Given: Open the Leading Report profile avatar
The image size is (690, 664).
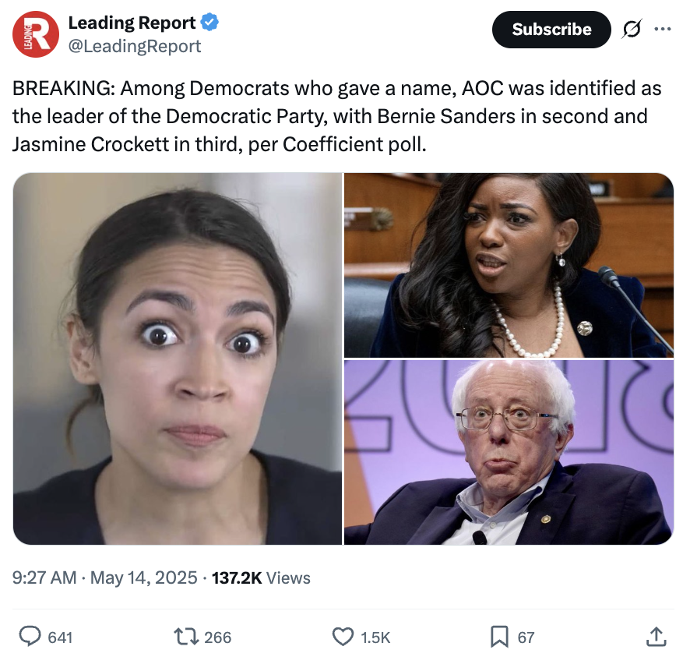Looking at the screenshot, I should coord(36,34).
